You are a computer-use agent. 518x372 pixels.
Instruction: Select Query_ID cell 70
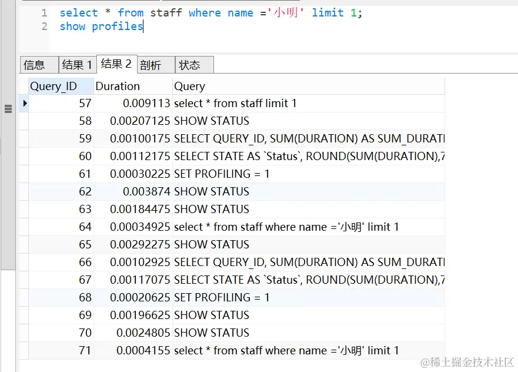point(61,333)
